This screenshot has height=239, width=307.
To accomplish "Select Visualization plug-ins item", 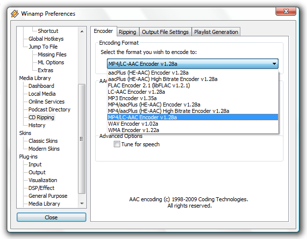I will (43, 180).
